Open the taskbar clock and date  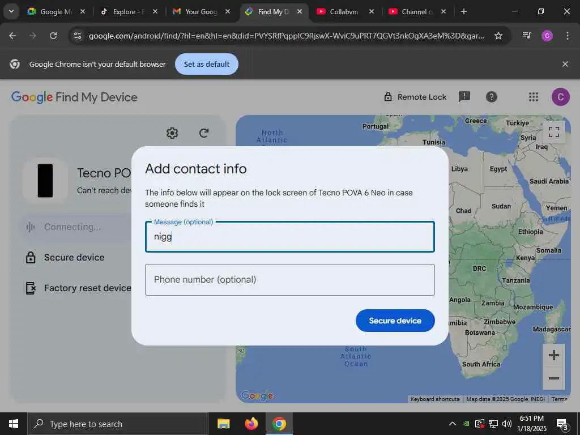pos(531,424)
